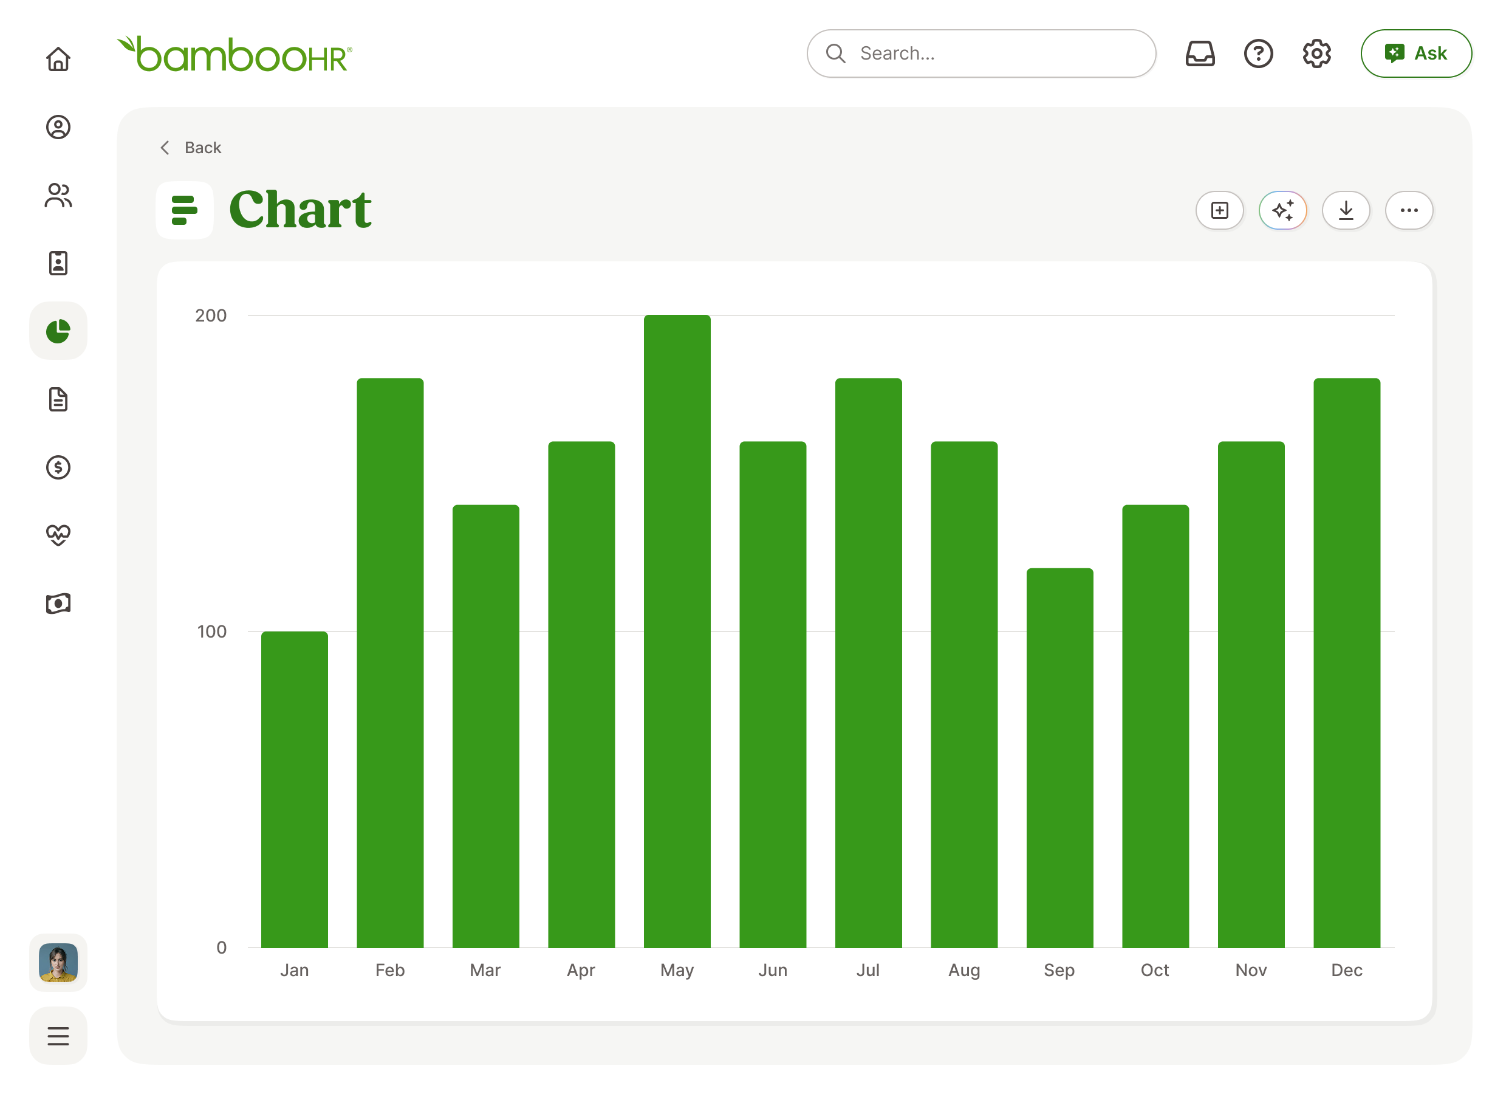The height and width of the screenshot is (1094, 1492).
Task: Click the add plus square button
Action: click(x=1219, y=210)
